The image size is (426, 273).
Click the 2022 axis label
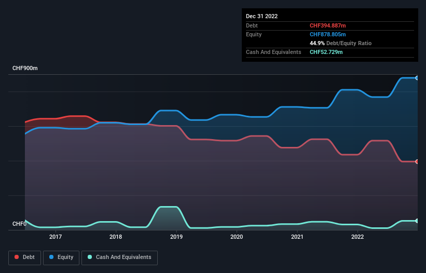pos(358,237)
